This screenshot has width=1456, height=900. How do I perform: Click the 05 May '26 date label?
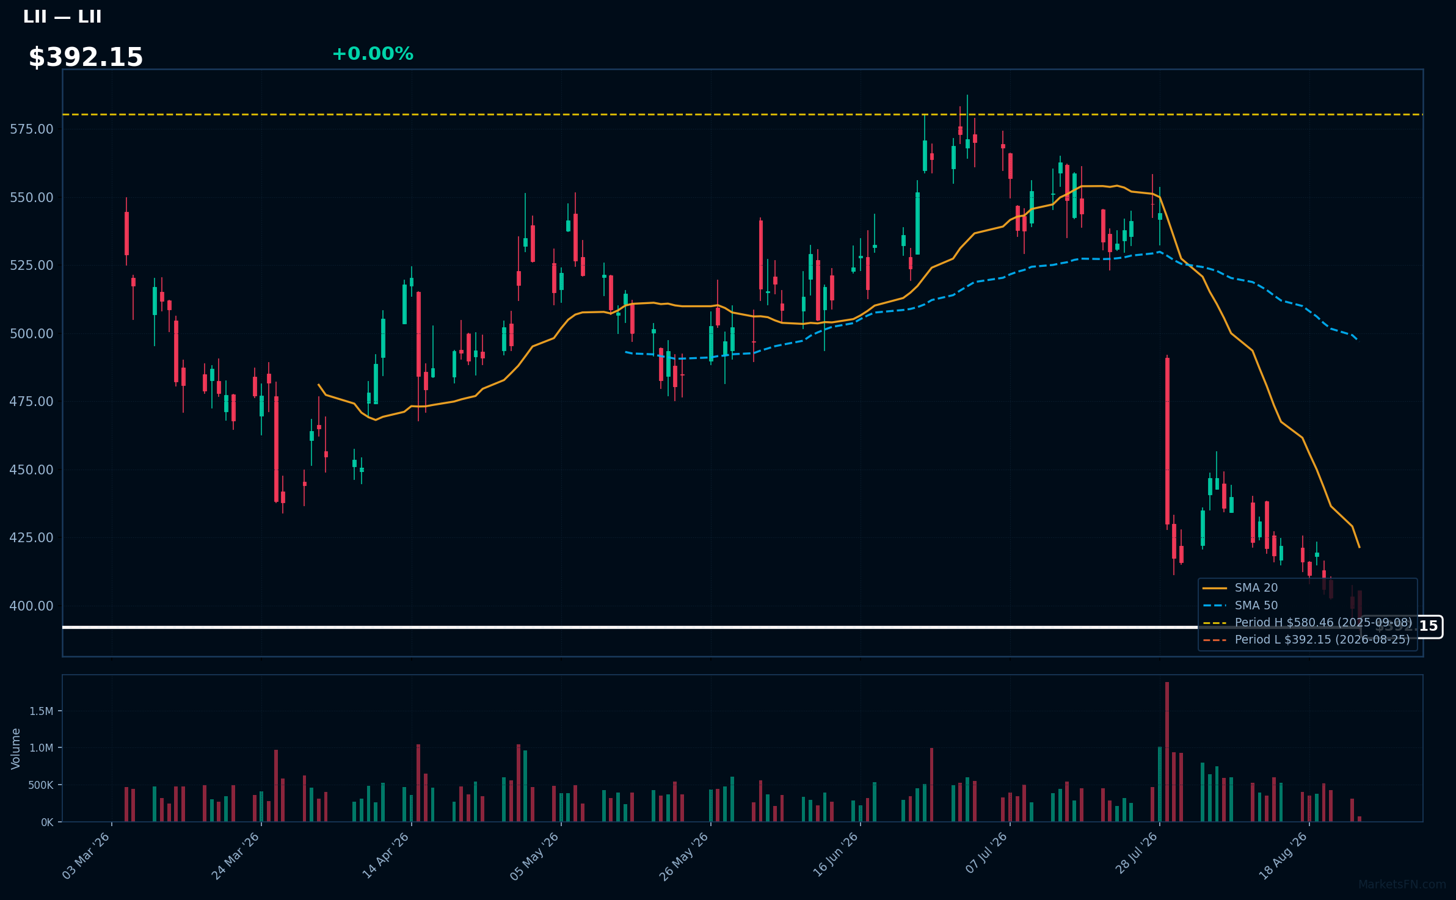(534, 856)
